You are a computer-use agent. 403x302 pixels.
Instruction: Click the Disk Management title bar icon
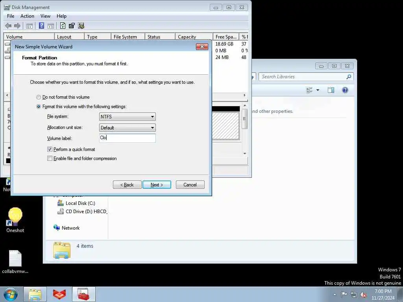tap(7, 7)
